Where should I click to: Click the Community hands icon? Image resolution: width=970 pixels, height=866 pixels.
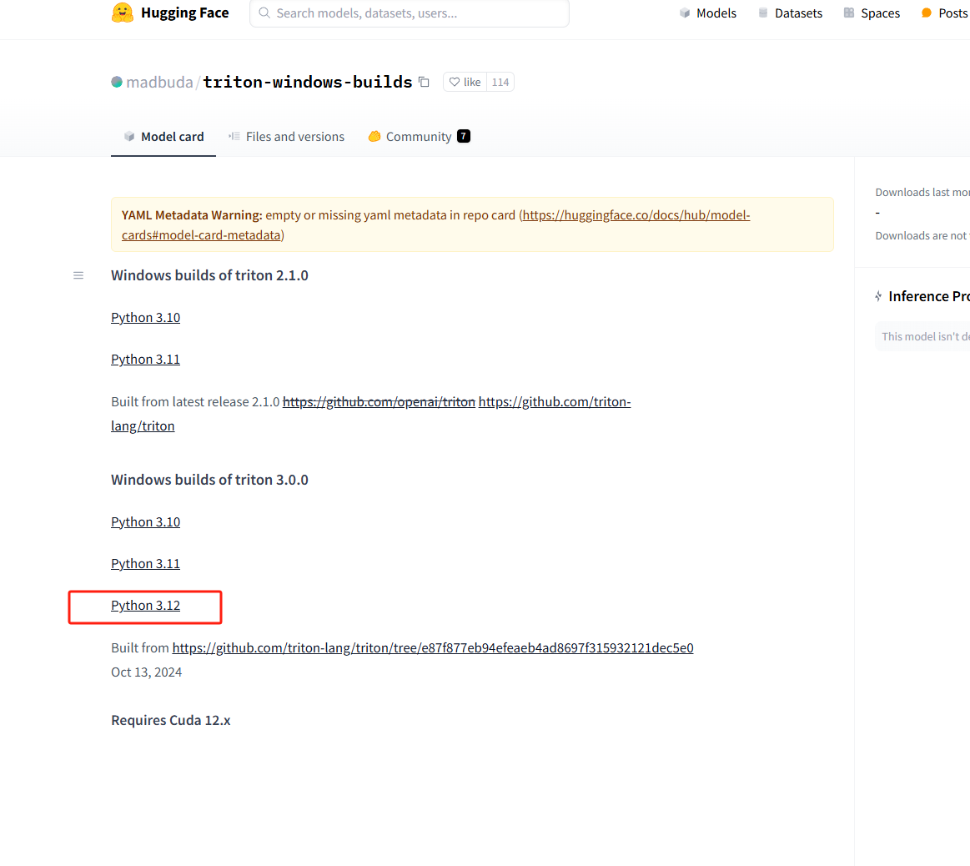tap(374, 136)
